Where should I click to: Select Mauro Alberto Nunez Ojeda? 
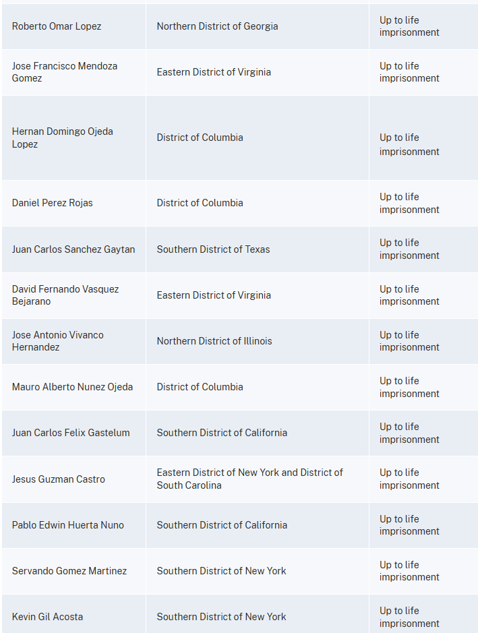72,387
